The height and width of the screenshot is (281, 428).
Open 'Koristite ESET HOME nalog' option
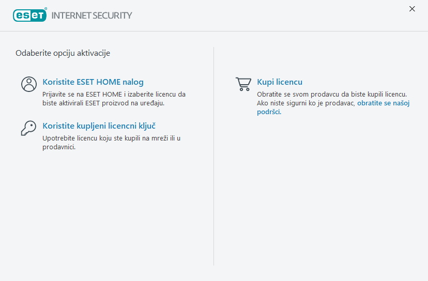(x=93, y=82)
